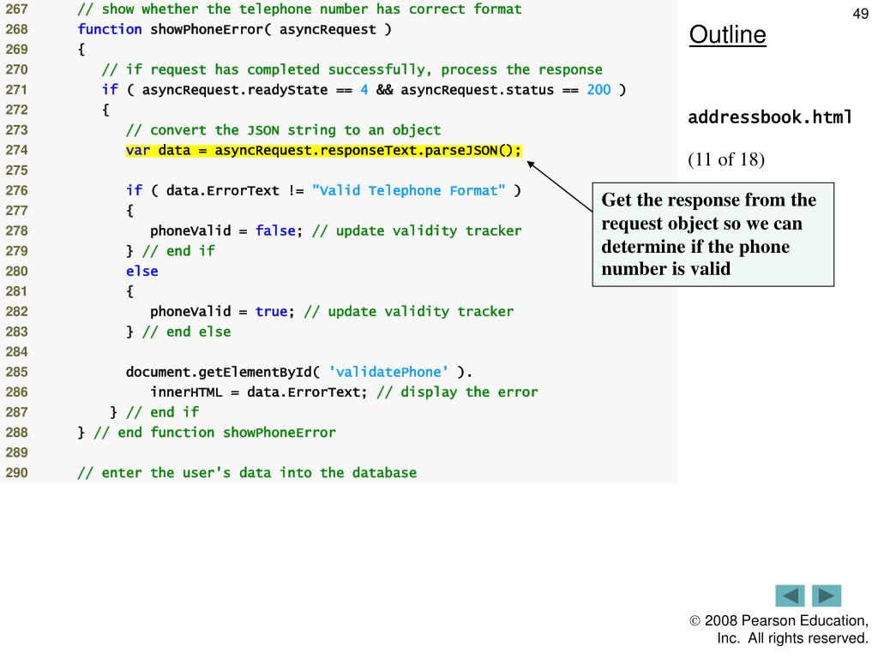This screenshot has height=658, width=878.
Task: Click the callout about getting the response
Action: 713,235
